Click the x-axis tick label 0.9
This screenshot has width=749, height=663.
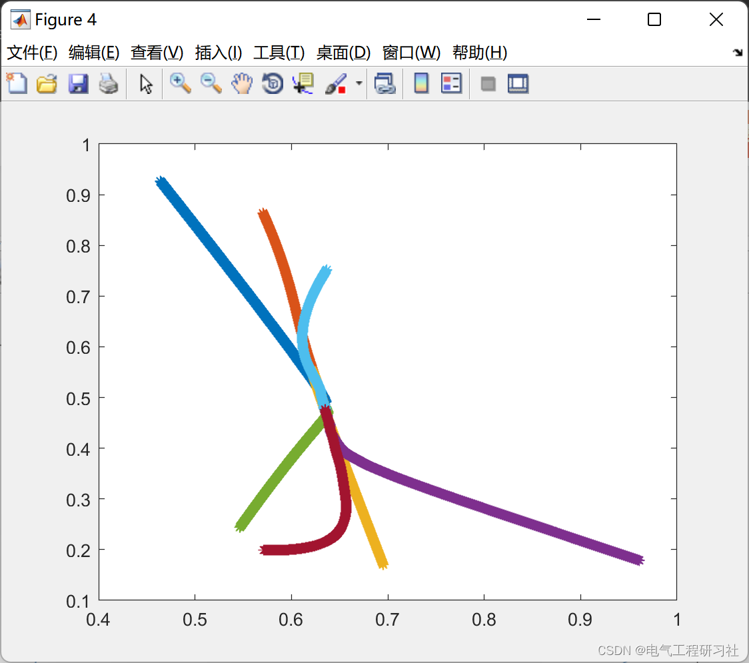click(x=580, y=620)
